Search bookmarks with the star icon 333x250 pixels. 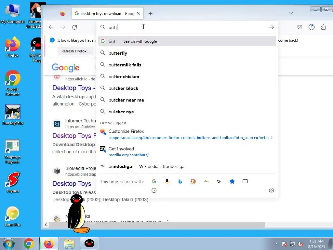[x=232, y=181]
